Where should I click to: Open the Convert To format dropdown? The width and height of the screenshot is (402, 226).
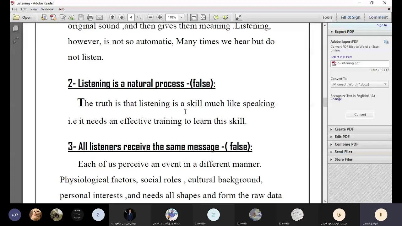coord(360,84)
